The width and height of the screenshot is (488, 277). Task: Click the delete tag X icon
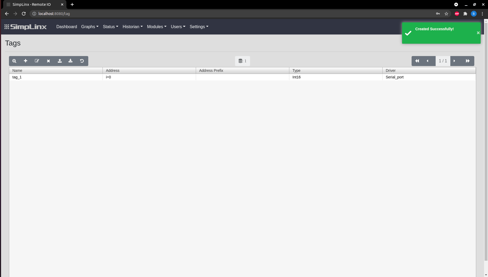point(48,61)
